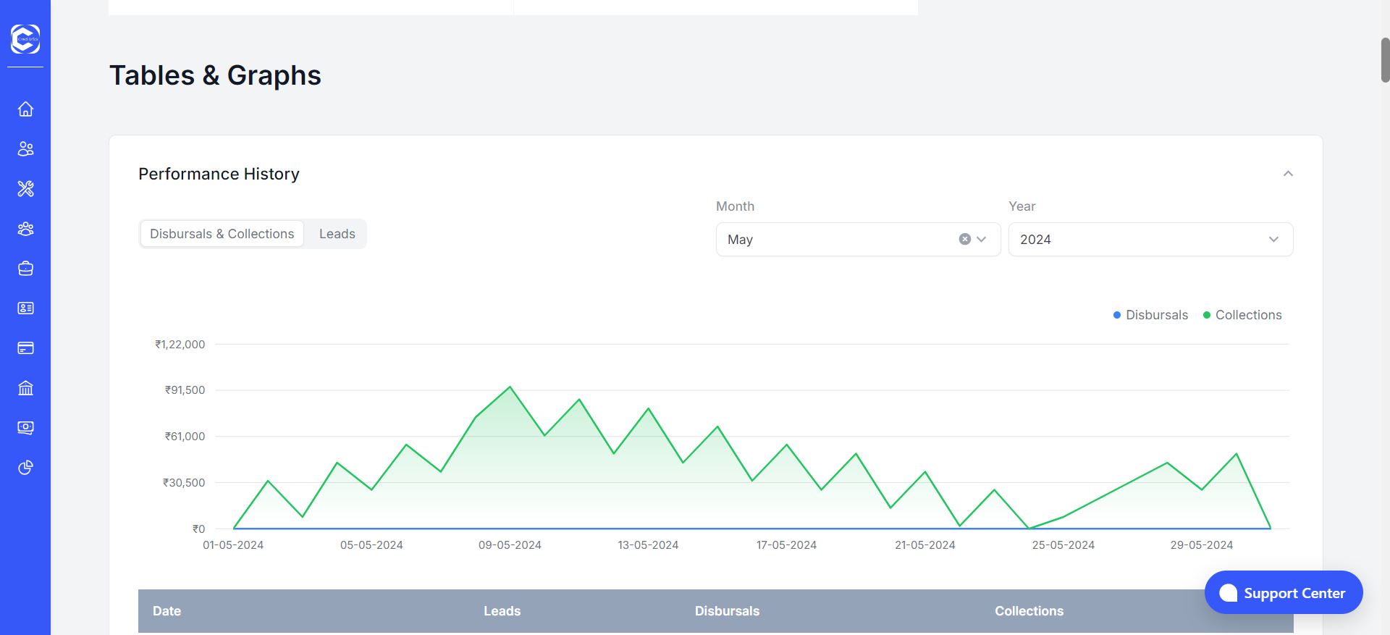Screen dimensions: 1390x635
Task: Click the ID card icon
Action: tap(25, 308)
